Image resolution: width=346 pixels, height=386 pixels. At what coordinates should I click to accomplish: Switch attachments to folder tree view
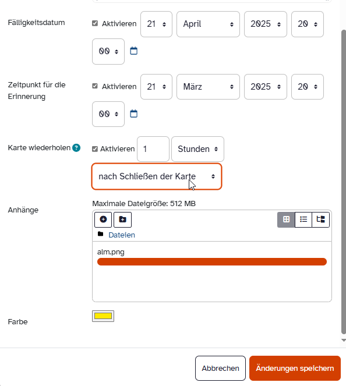tap(320, 219)
